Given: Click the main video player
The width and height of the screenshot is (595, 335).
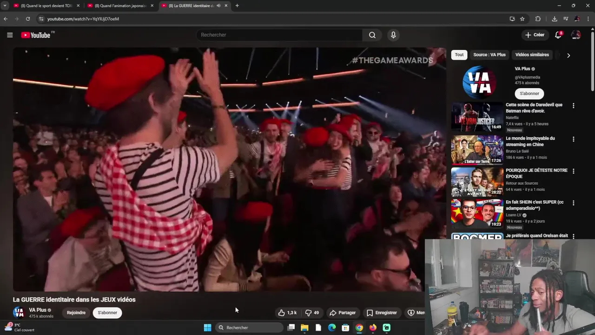Looking at the screenshot, I should point(230,169).
